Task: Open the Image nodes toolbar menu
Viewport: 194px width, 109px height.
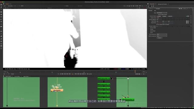Action: (x=1, y=5)
